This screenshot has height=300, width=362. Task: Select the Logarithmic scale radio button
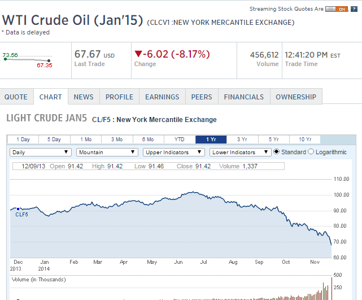(311, 152)
